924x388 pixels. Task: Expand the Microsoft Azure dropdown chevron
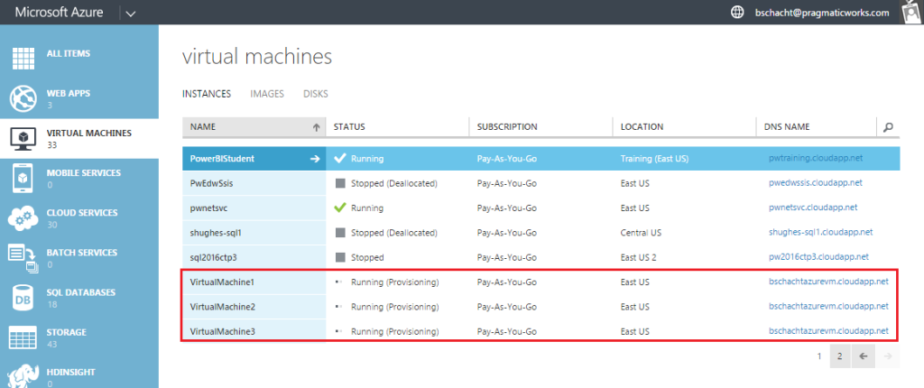tap(130, 14)
